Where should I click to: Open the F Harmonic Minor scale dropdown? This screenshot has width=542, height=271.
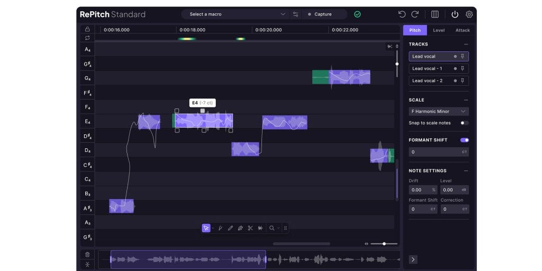438,111
